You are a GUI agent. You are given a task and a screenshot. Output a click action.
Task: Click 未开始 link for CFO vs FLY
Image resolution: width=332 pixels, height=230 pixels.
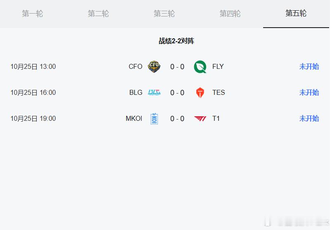coord(309,67)
